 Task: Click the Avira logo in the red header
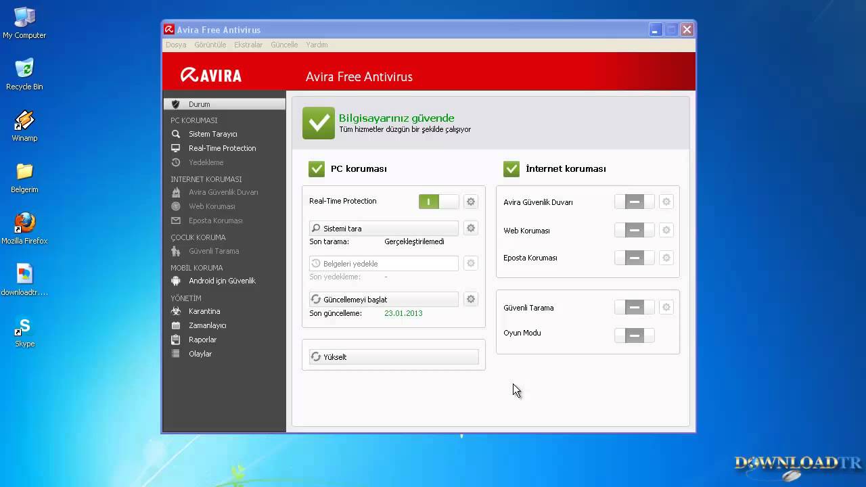tap(210, 75)
